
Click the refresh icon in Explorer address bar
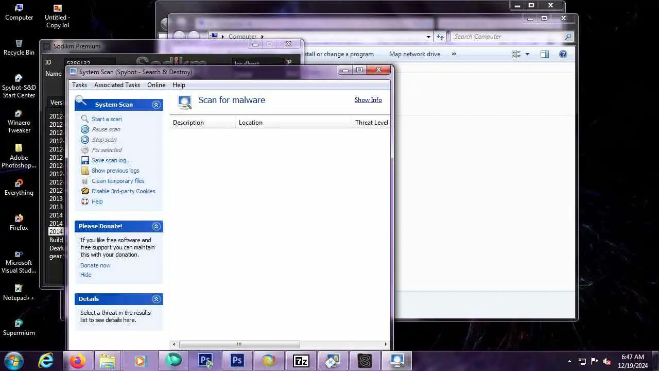pyautogui.click(x=440, y=37)
